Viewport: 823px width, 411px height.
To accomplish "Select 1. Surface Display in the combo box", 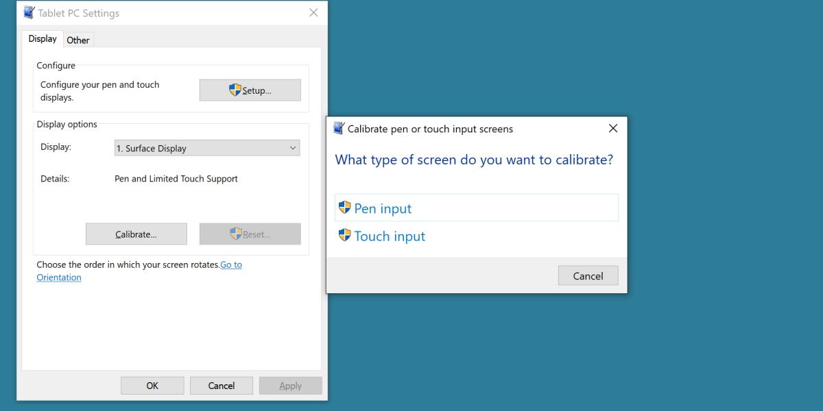I will pyautogui.click(x=206, y=148).
